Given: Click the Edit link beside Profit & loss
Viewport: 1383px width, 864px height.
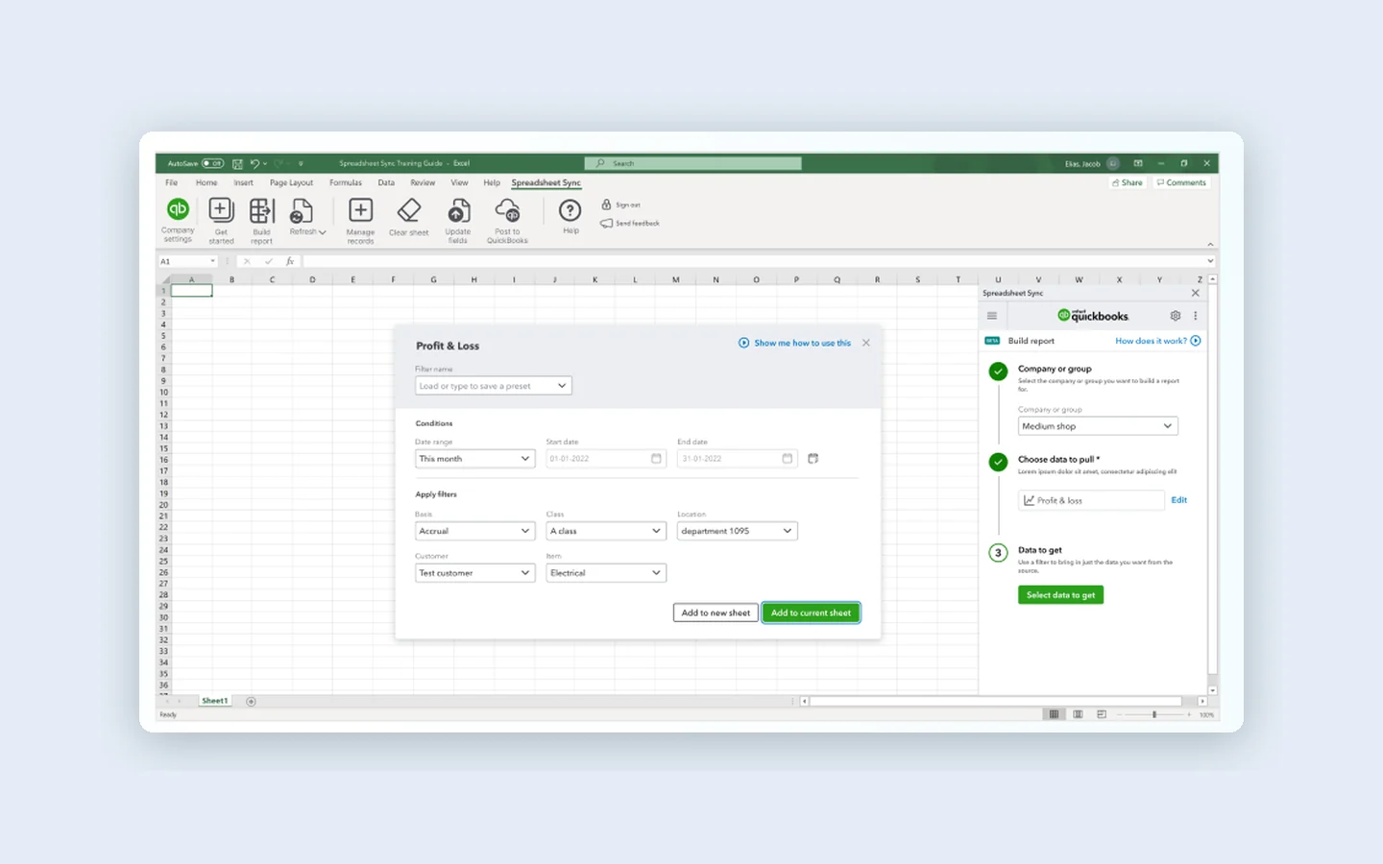Looking at the screenshot, I should pyautogui.click(x=1179, y=500).
